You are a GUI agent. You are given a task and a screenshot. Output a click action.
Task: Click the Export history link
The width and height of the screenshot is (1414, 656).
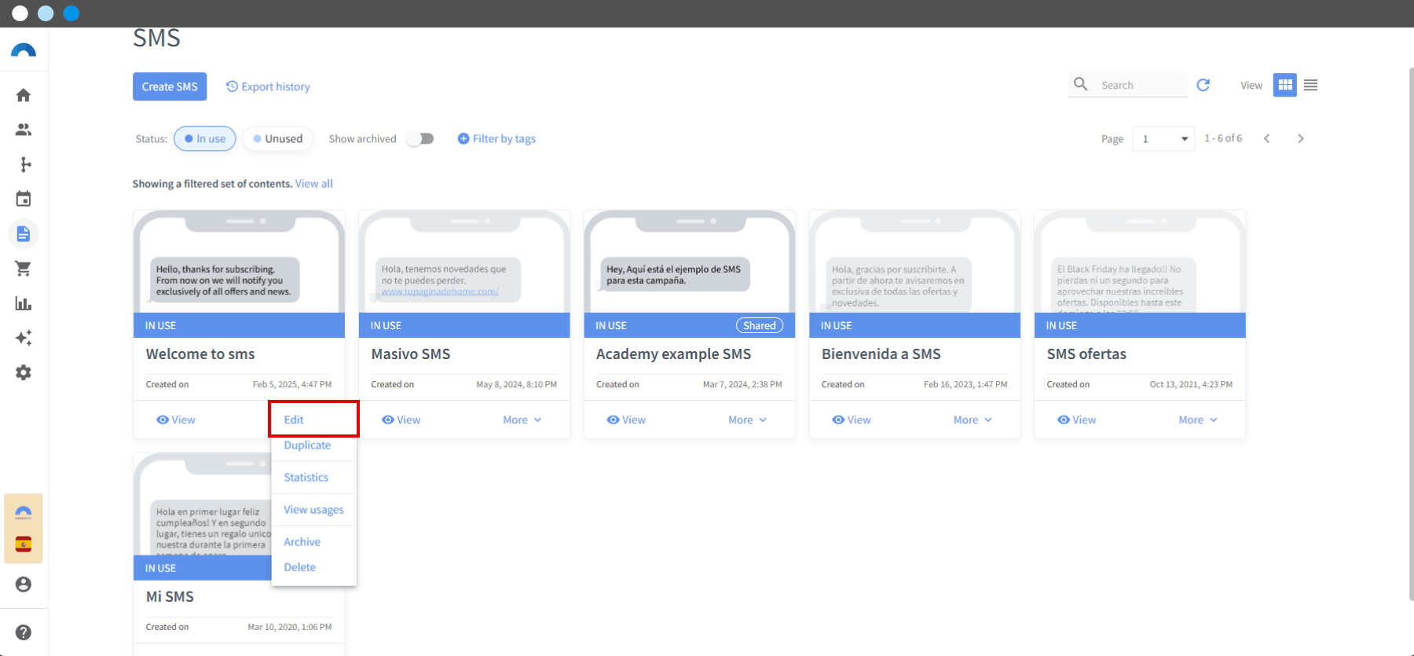268,86
